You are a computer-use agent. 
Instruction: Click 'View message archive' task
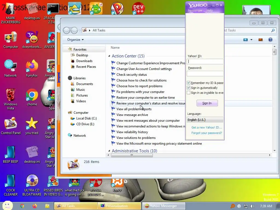tap(132, 115)
